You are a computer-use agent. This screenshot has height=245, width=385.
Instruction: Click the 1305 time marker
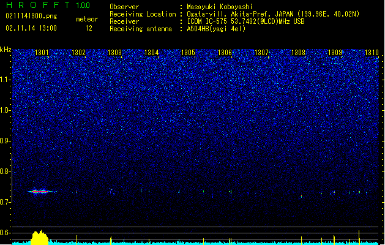(x=188, y=53)
